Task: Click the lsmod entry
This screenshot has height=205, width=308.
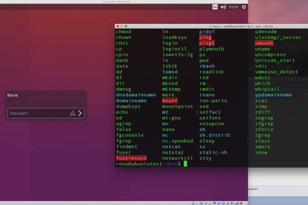Action: point(170,72)
